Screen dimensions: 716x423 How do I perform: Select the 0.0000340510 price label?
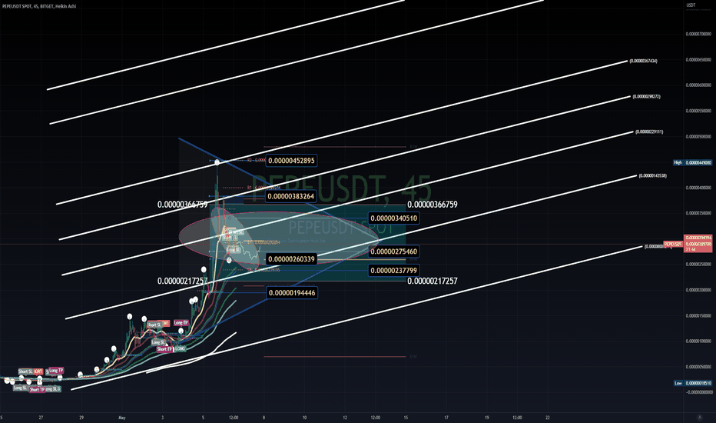coord(393,218)
